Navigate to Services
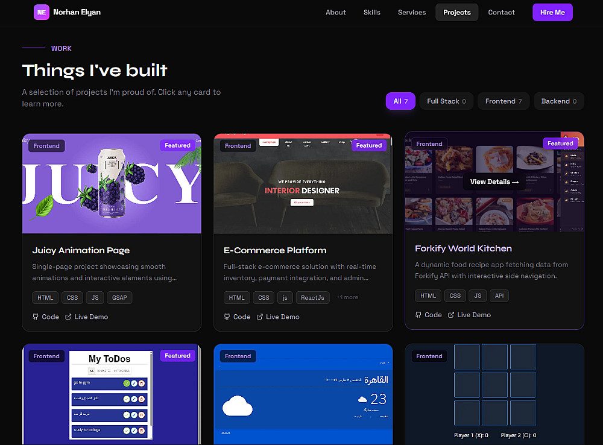The width and height of the screenshot is (603, 445). (x=412, y=12)
